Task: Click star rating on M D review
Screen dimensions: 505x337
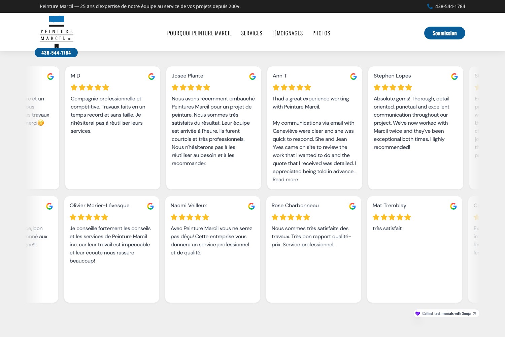Action: coord(90,88)
